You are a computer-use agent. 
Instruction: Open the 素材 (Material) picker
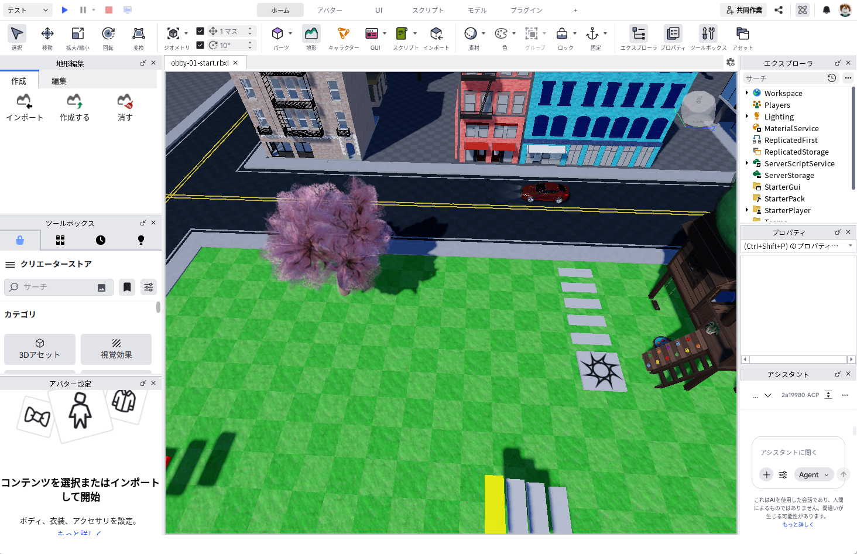[471, 33]
